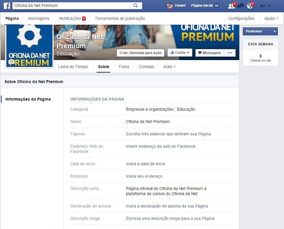Click the page profile picture Oficina da Net Premium
The height and width of the screenshot is (229, 284).
point(29,46)
